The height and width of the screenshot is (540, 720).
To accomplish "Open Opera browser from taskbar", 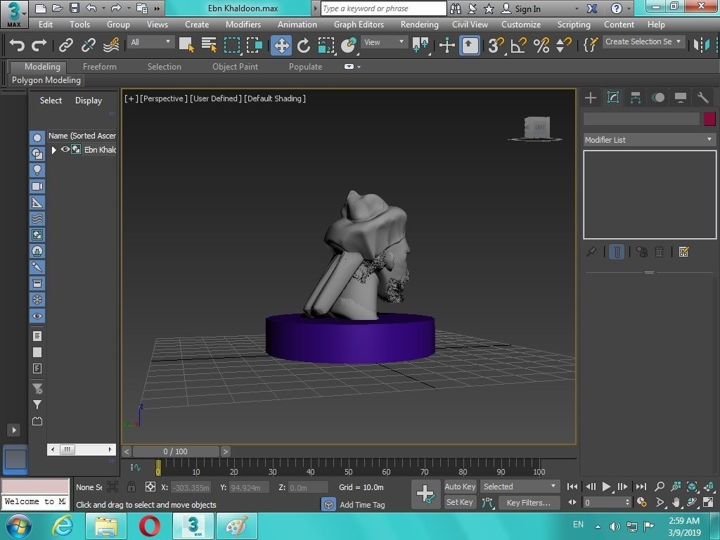I will (149, 525).
